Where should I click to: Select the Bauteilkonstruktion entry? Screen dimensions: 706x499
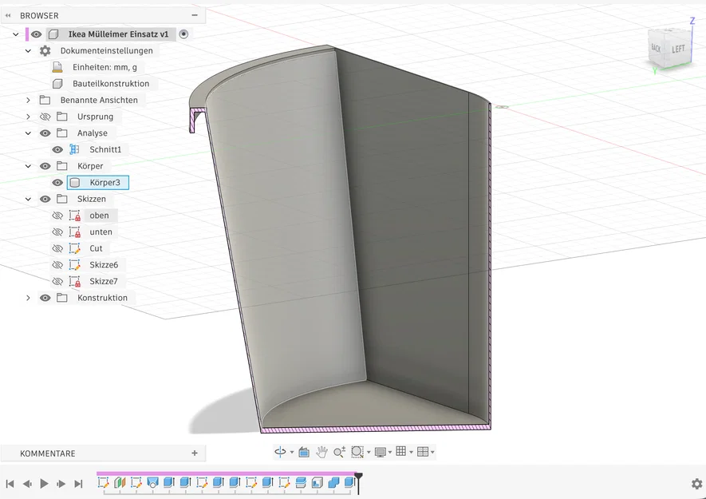point(111,83)
